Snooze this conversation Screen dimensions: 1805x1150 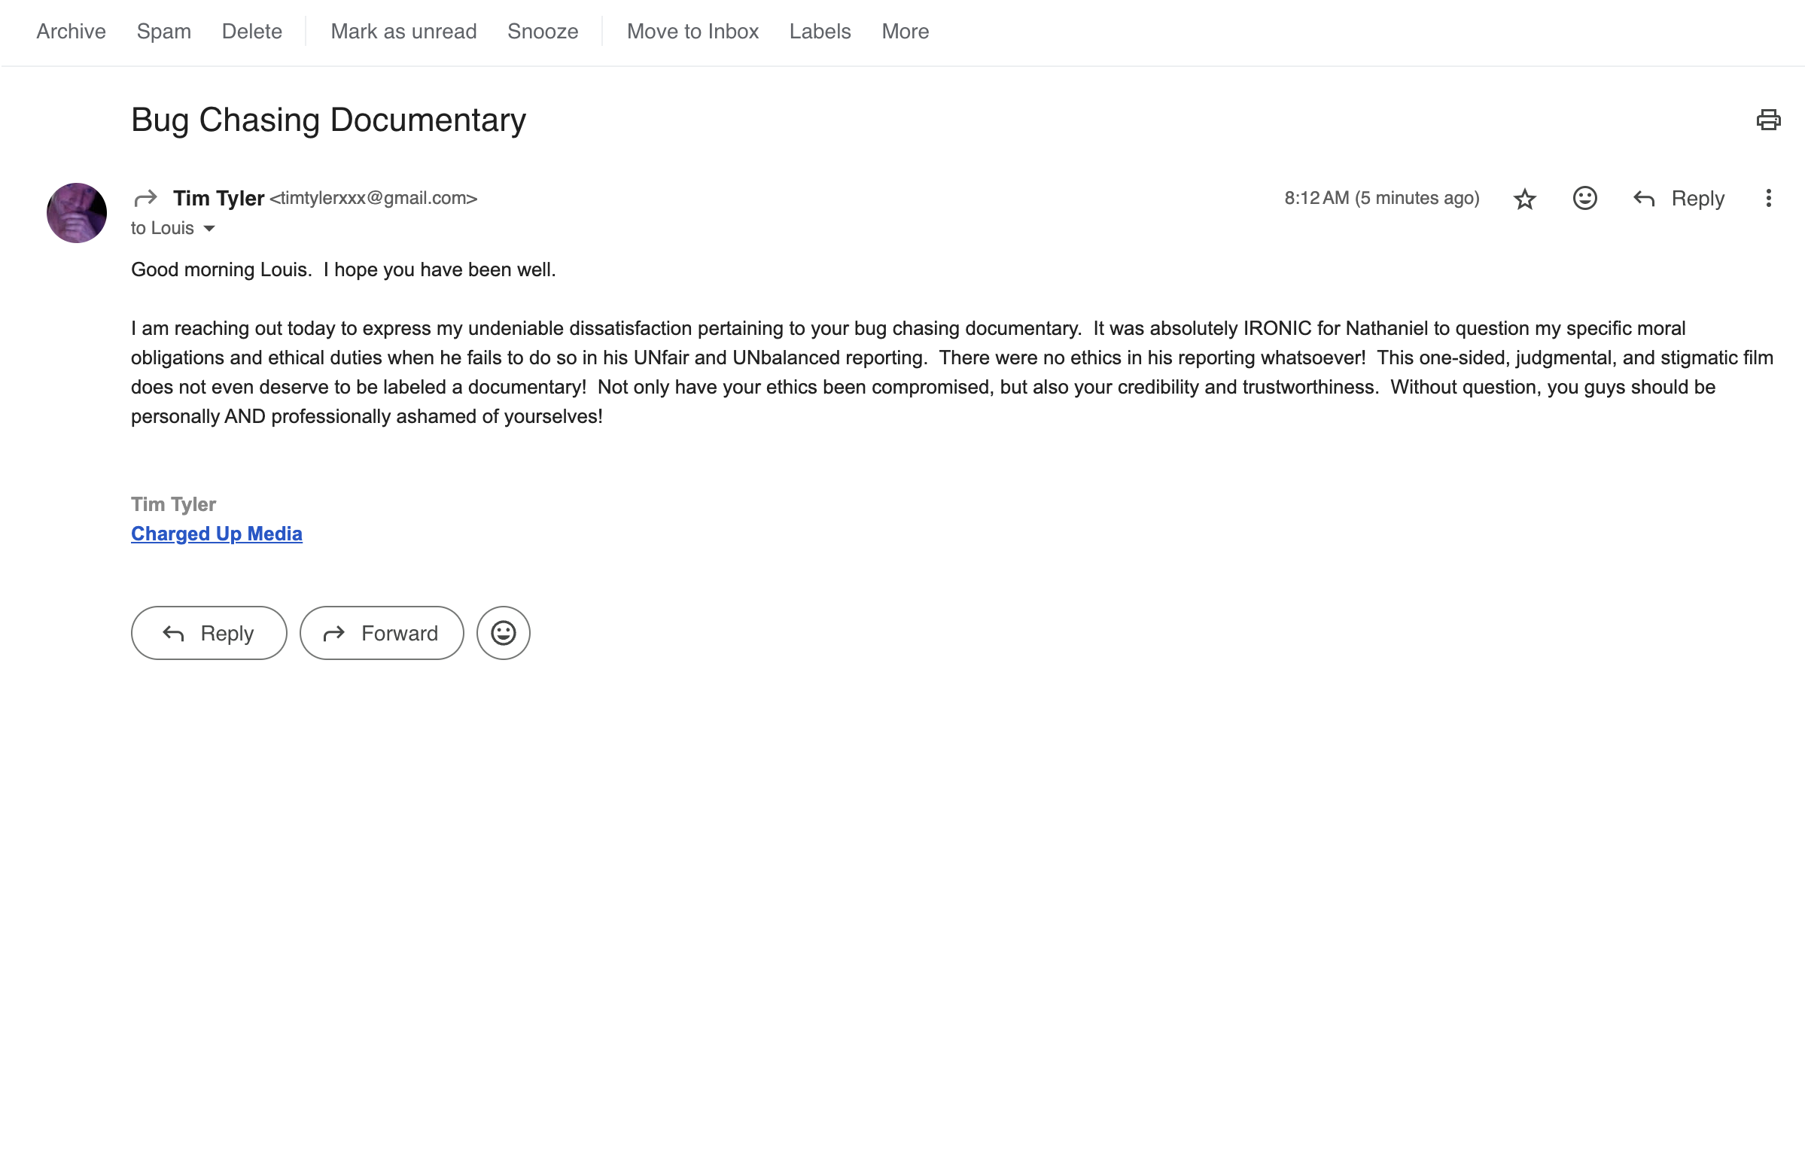tap(542, 32)
